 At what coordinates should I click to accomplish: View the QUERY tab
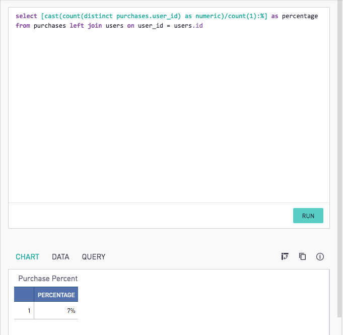tap(94, 257)
